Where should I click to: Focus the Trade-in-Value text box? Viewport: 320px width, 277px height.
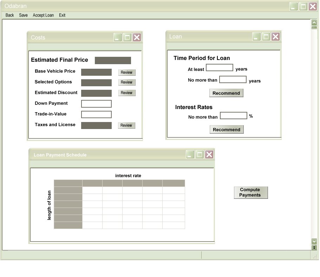click(96, 114)
